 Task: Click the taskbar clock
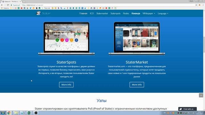[199, 113]
